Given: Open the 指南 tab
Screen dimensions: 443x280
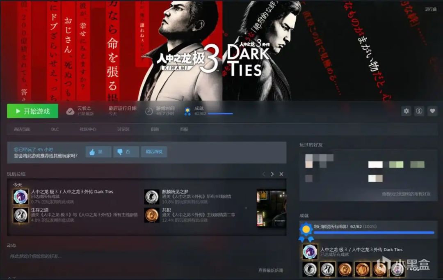Looking at the screenshot, I should coord(155,129).
